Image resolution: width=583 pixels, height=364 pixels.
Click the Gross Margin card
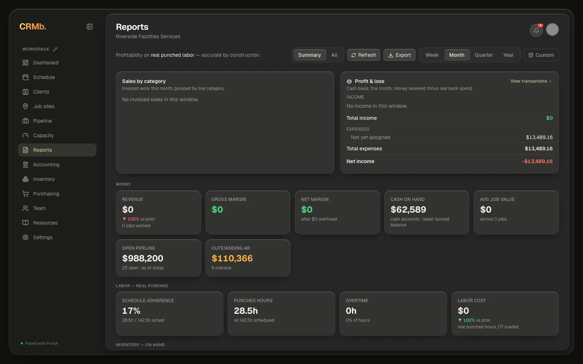pyautogui.click(x=248, y=213)
